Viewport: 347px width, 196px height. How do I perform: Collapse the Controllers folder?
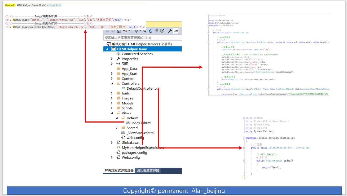coord(112,84)
